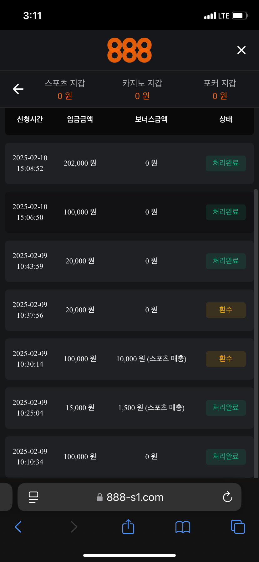Tap 환수 status on 20,000 원 row
This screenshot has height=562, width=259.
pos(226,310)
